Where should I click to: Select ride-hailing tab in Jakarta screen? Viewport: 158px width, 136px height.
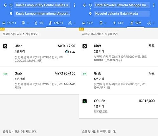click(x=136, y=23)
